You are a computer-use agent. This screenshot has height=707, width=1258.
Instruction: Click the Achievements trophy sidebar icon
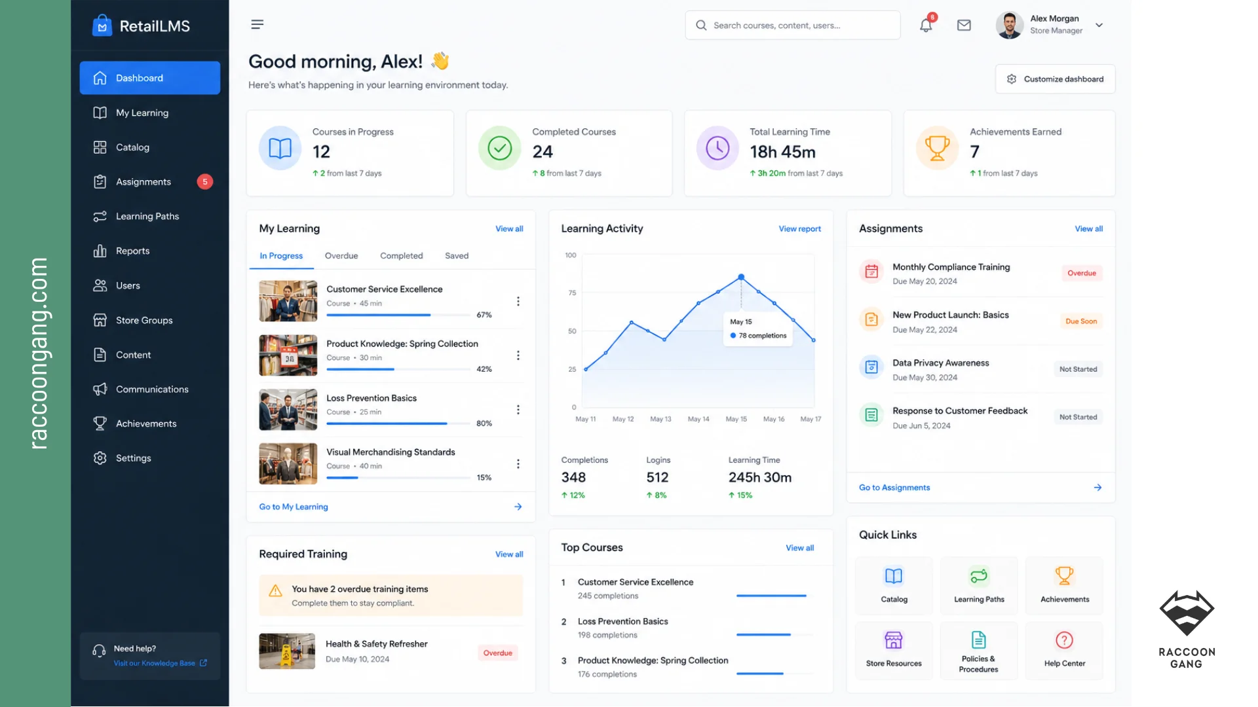[x=100, y=424]
